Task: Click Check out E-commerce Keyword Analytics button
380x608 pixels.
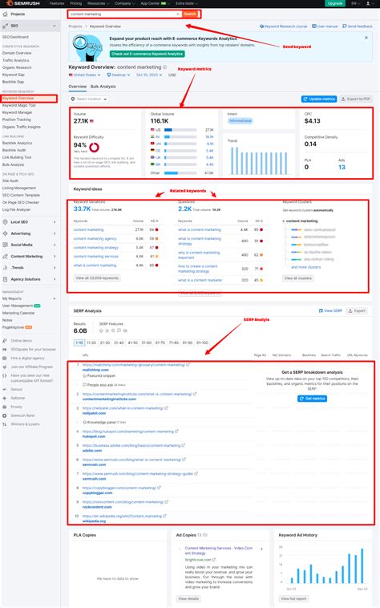Action: [148, 54]
